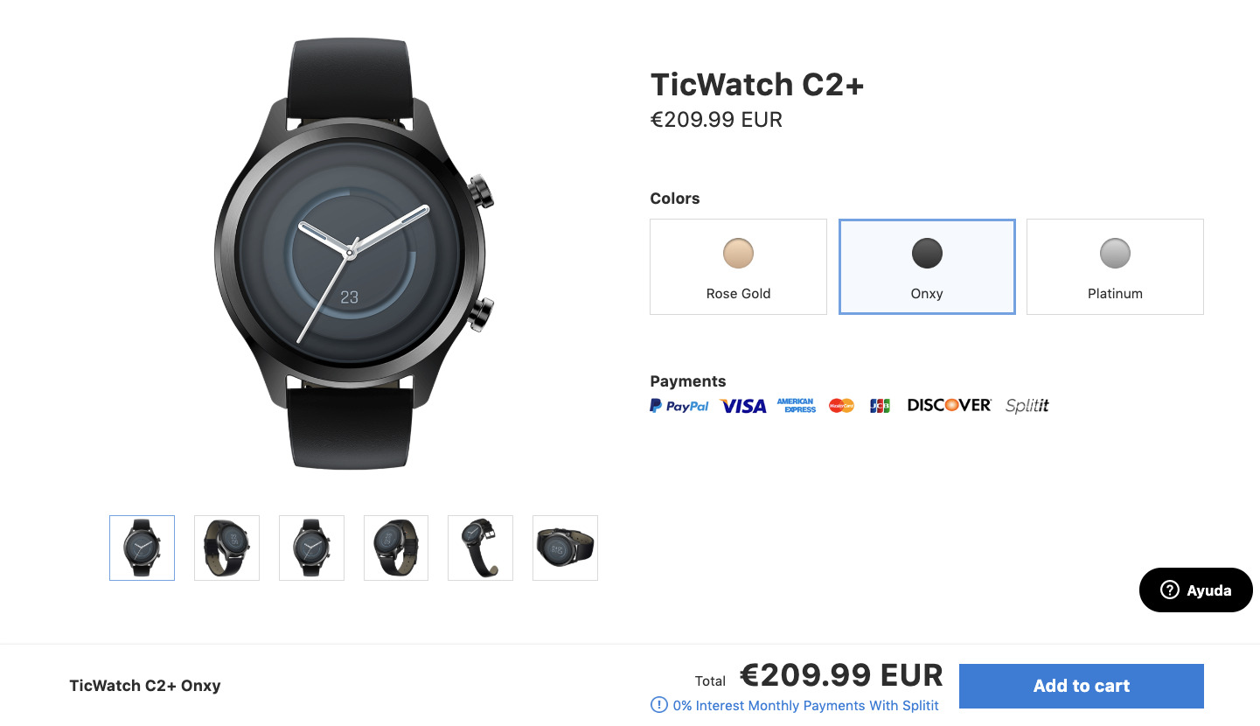View the sixth lying-flat watch thumbnail
This screenshot has width=1260, height=726.
coord(565,548)
